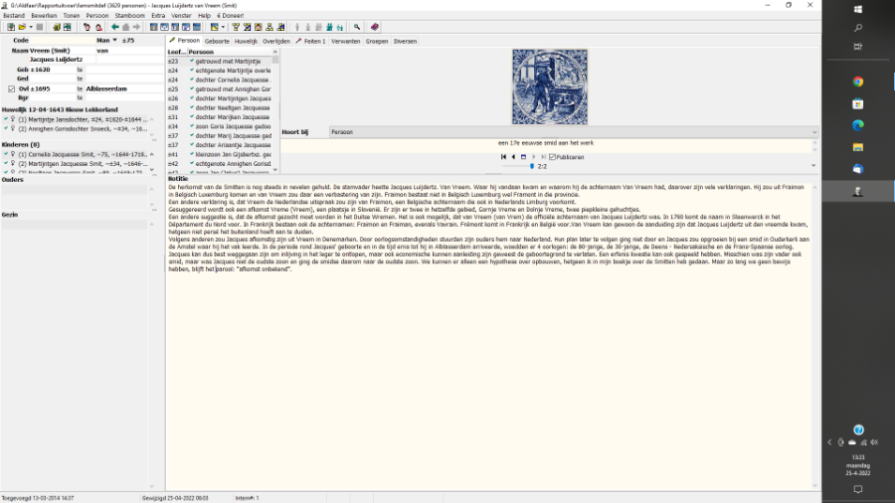Click the magnifier search icon in toolbar
Viewport: 895px width, 503px height.
click(357, 27)
